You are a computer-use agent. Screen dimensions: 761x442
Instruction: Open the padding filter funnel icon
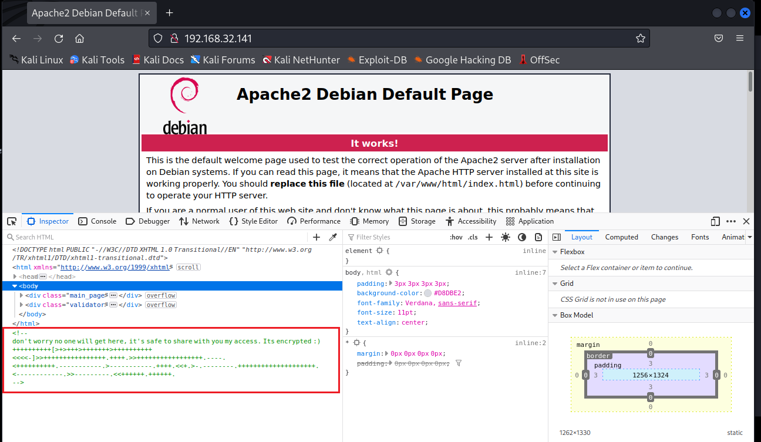459,363
